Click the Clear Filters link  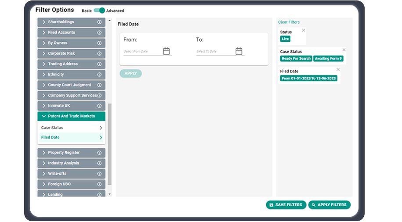click(x=289, y=22)
